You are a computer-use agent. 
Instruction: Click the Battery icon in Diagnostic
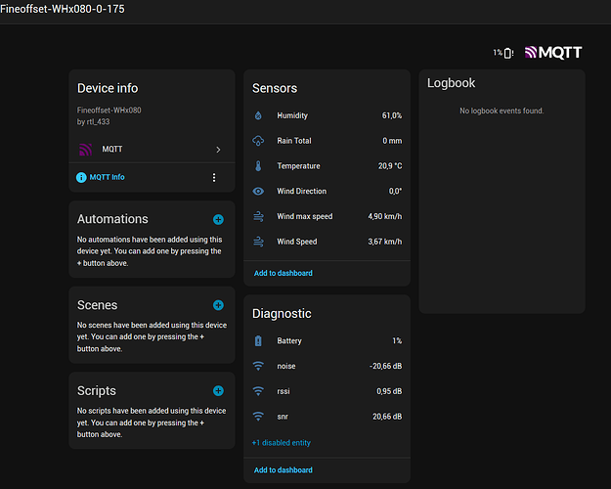[x=258, y=341]
